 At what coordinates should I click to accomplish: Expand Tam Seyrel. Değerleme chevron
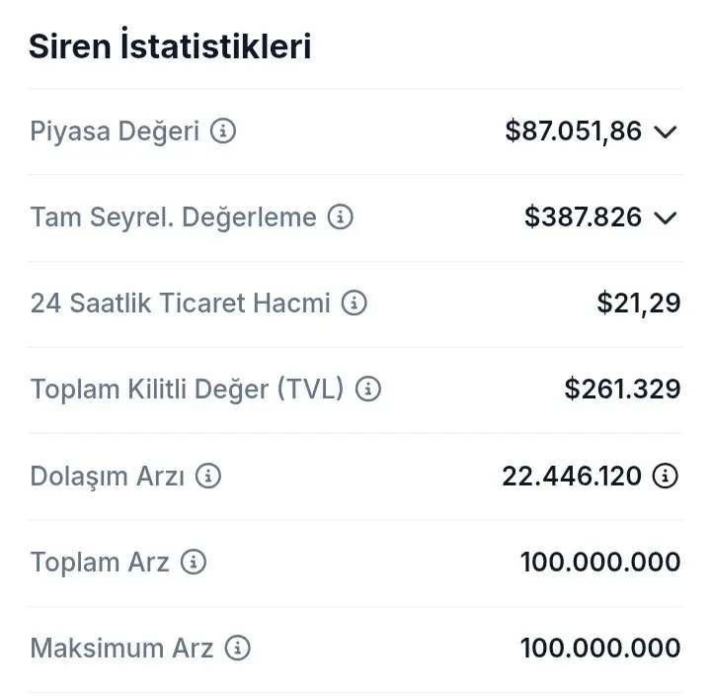[666, 218]
